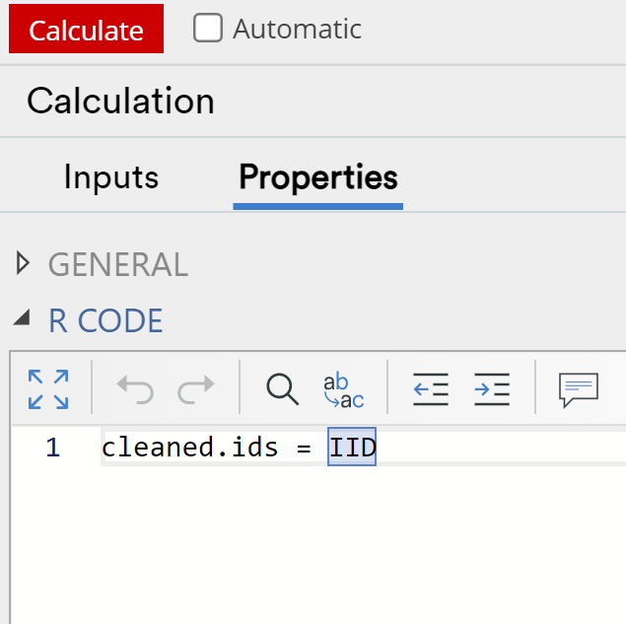Image resolution: width=626 pixels, height=624 pixels.
Task: Click cleaned.ids text in editor
Action: point(189,447)
